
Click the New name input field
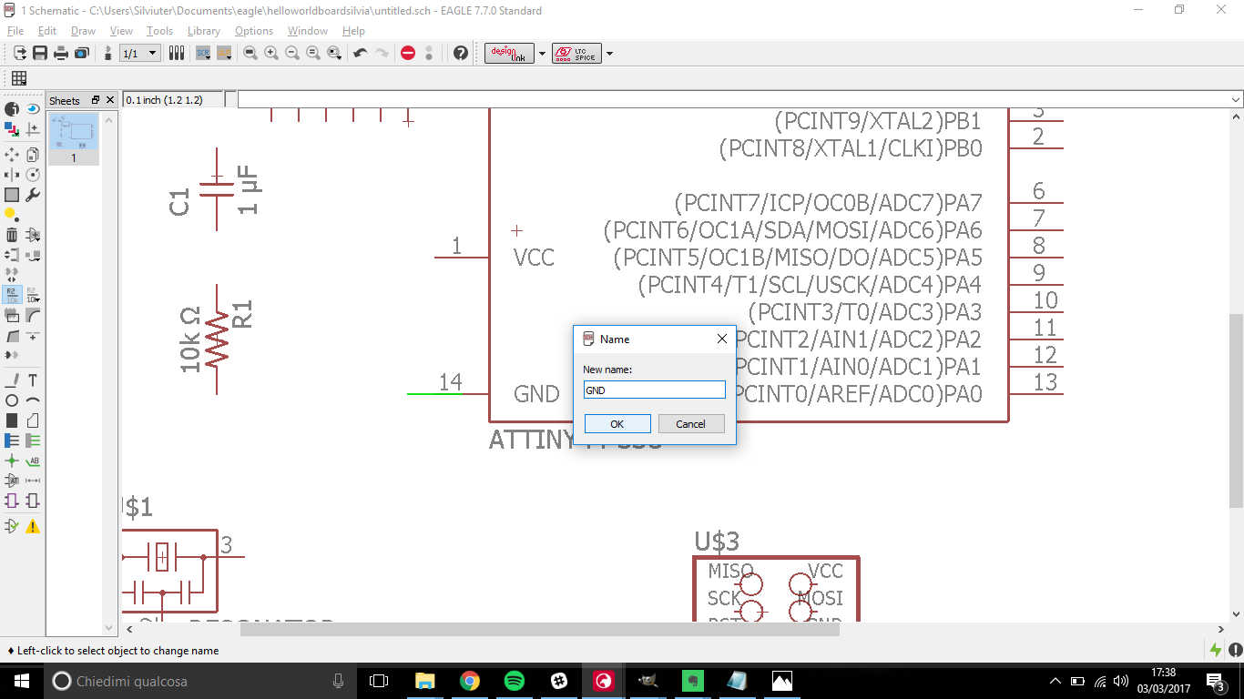[654, 390]
